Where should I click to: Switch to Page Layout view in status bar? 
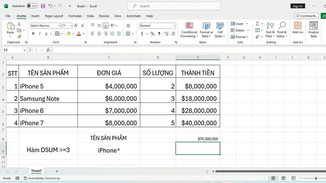283,178
